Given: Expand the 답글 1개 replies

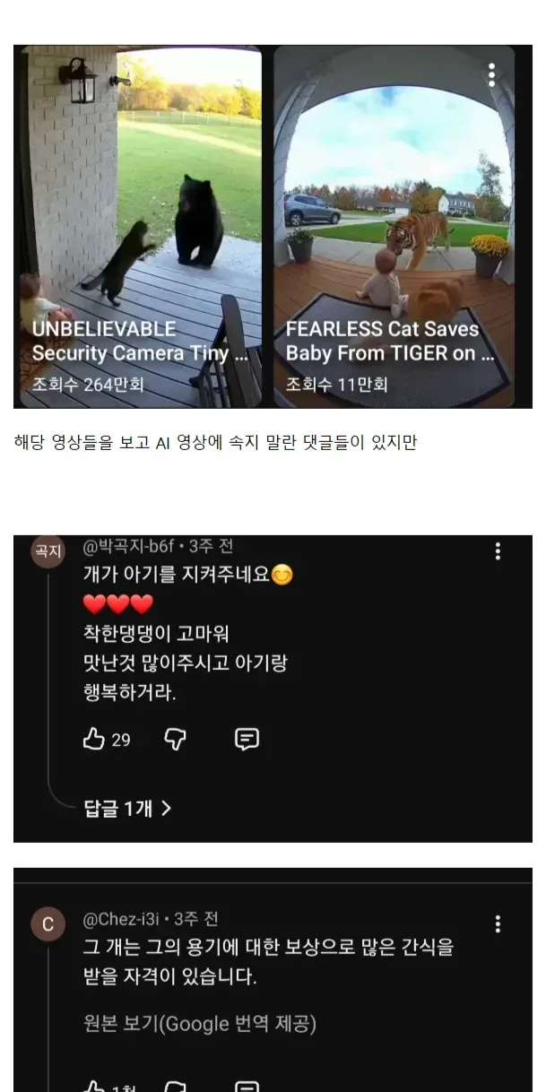Looking at the screenshot, I should click(x=127, y=808).
